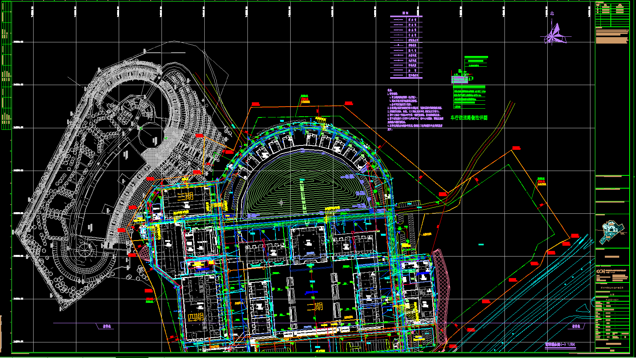Screen dimensions: 636x358
Task: Click the green layered annotation table below detail
Action: tap(469, 97)
